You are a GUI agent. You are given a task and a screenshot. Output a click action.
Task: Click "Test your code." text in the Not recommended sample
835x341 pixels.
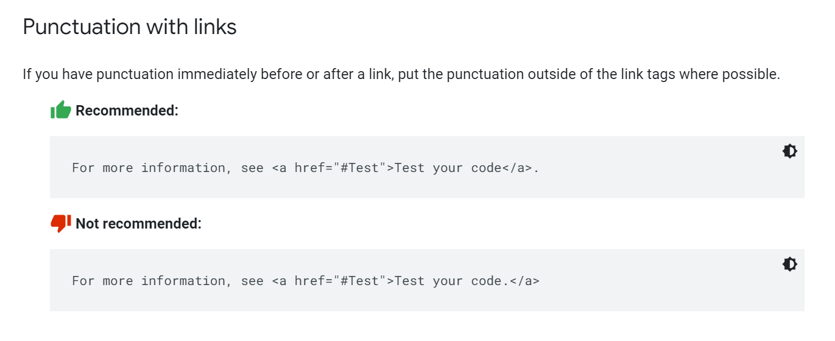[452, 281]
